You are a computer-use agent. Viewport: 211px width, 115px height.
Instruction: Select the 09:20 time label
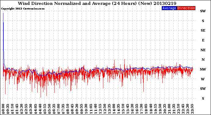point(77,109)
